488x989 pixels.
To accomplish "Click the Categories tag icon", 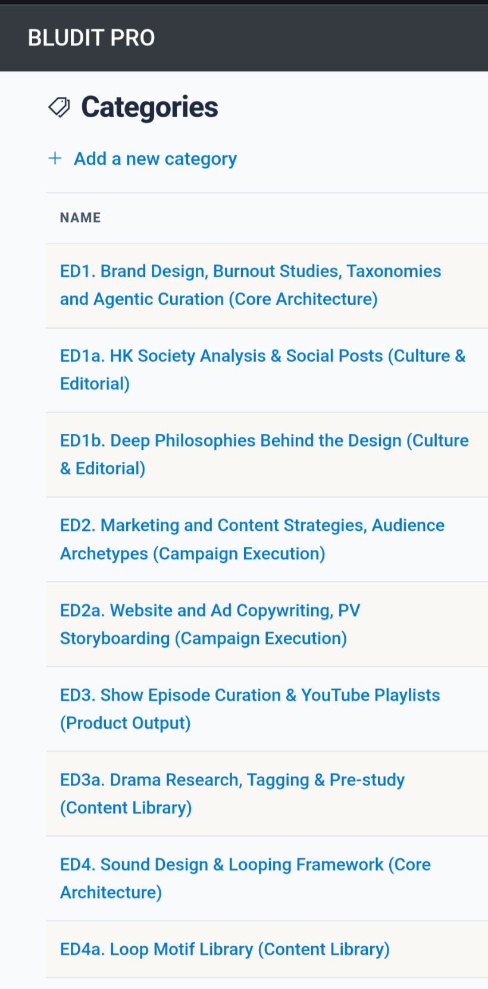I will click(59, 107).
